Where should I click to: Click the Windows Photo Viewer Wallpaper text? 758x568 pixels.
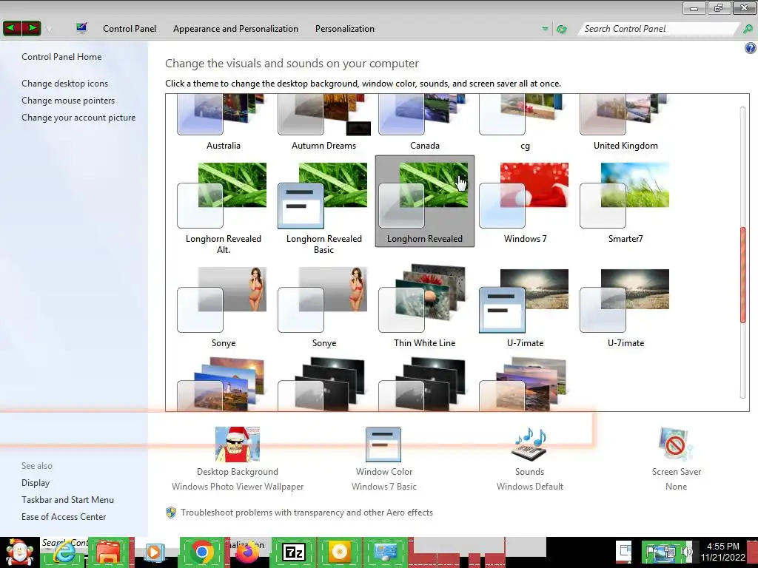(x=238, y=487)
